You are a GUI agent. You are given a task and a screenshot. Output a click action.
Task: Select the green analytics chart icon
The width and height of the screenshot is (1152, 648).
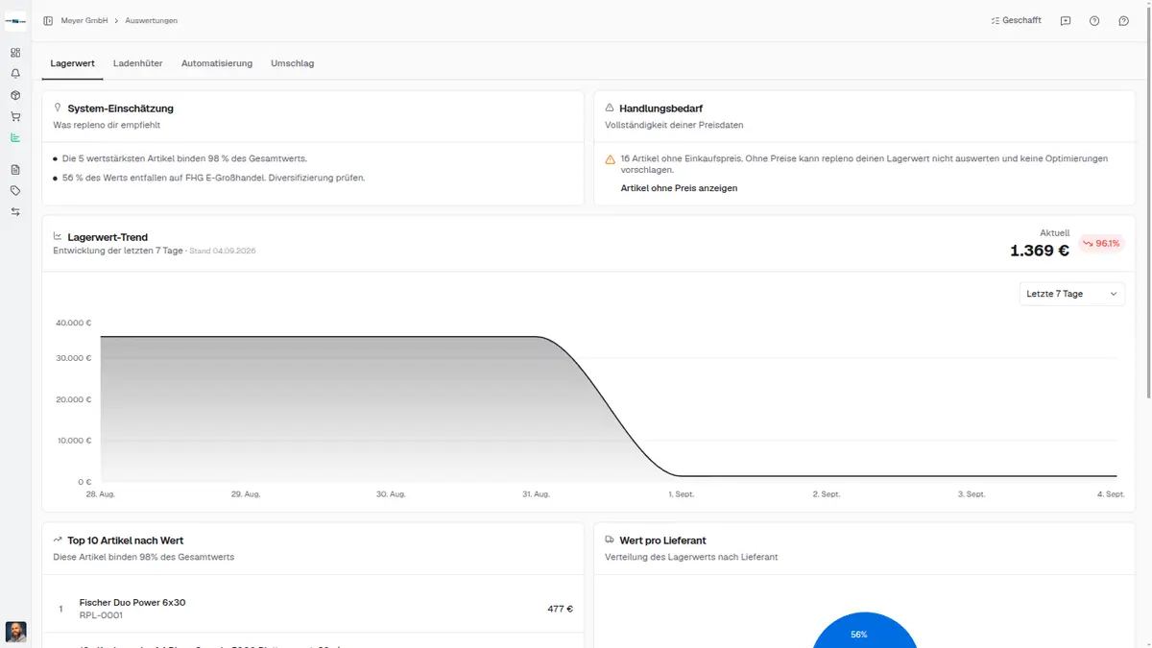pyautogui.click(x=15, y=137)
